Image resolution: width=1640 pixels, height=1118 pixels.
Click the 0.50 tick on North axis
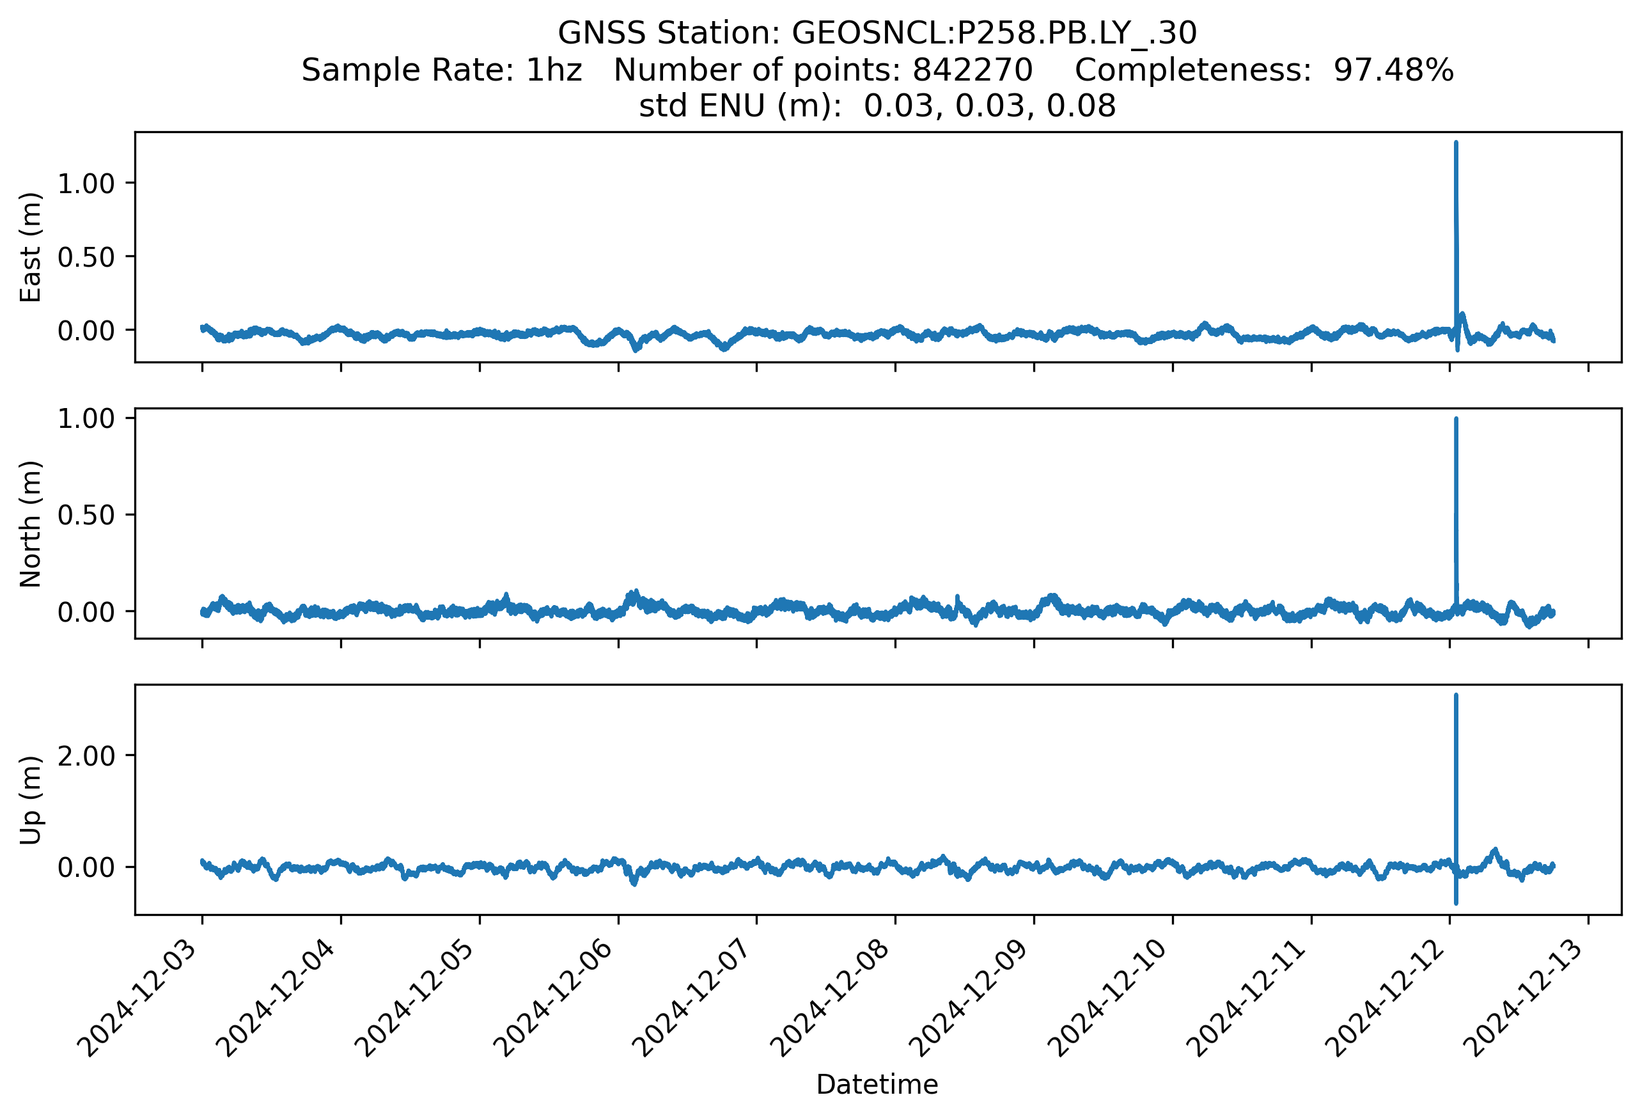pos(86,516)
